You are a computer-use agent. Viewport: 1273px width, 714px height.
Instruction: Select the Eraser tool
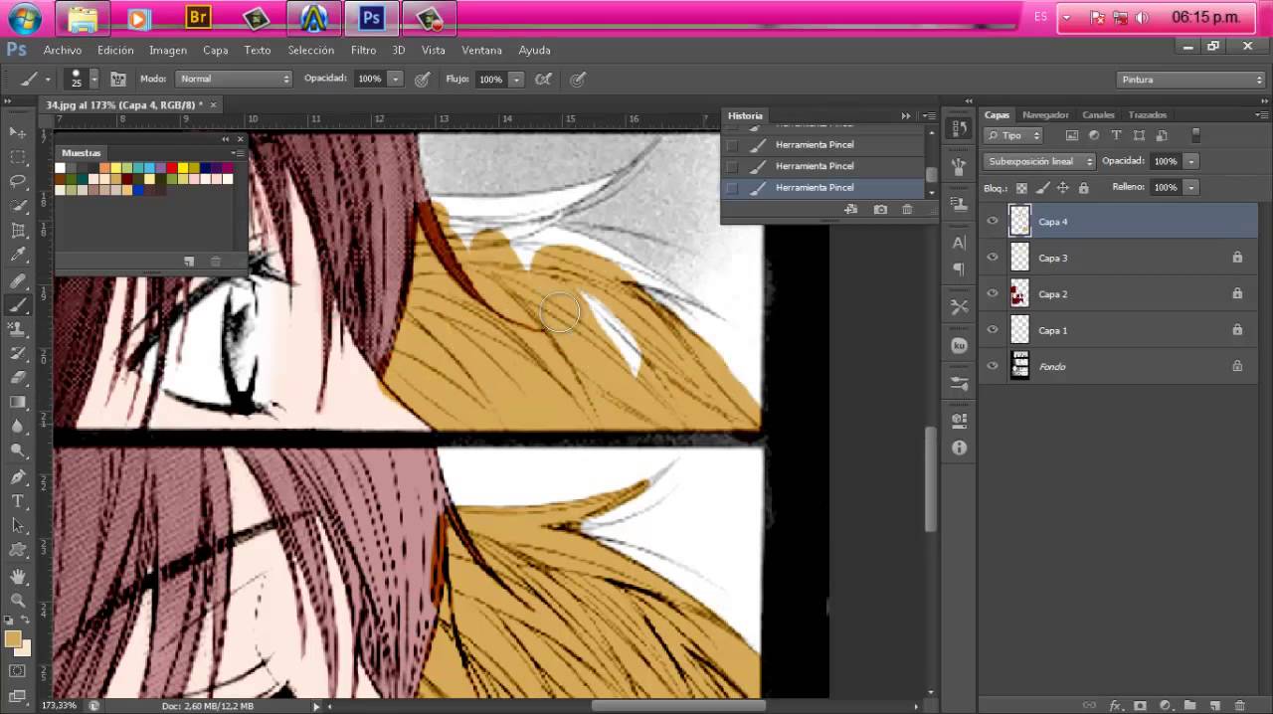[18, 379]
